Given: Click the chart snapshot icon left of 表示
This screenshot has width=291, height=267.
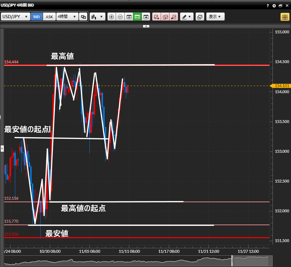Looking at the screenshot, I should point(200,17).
